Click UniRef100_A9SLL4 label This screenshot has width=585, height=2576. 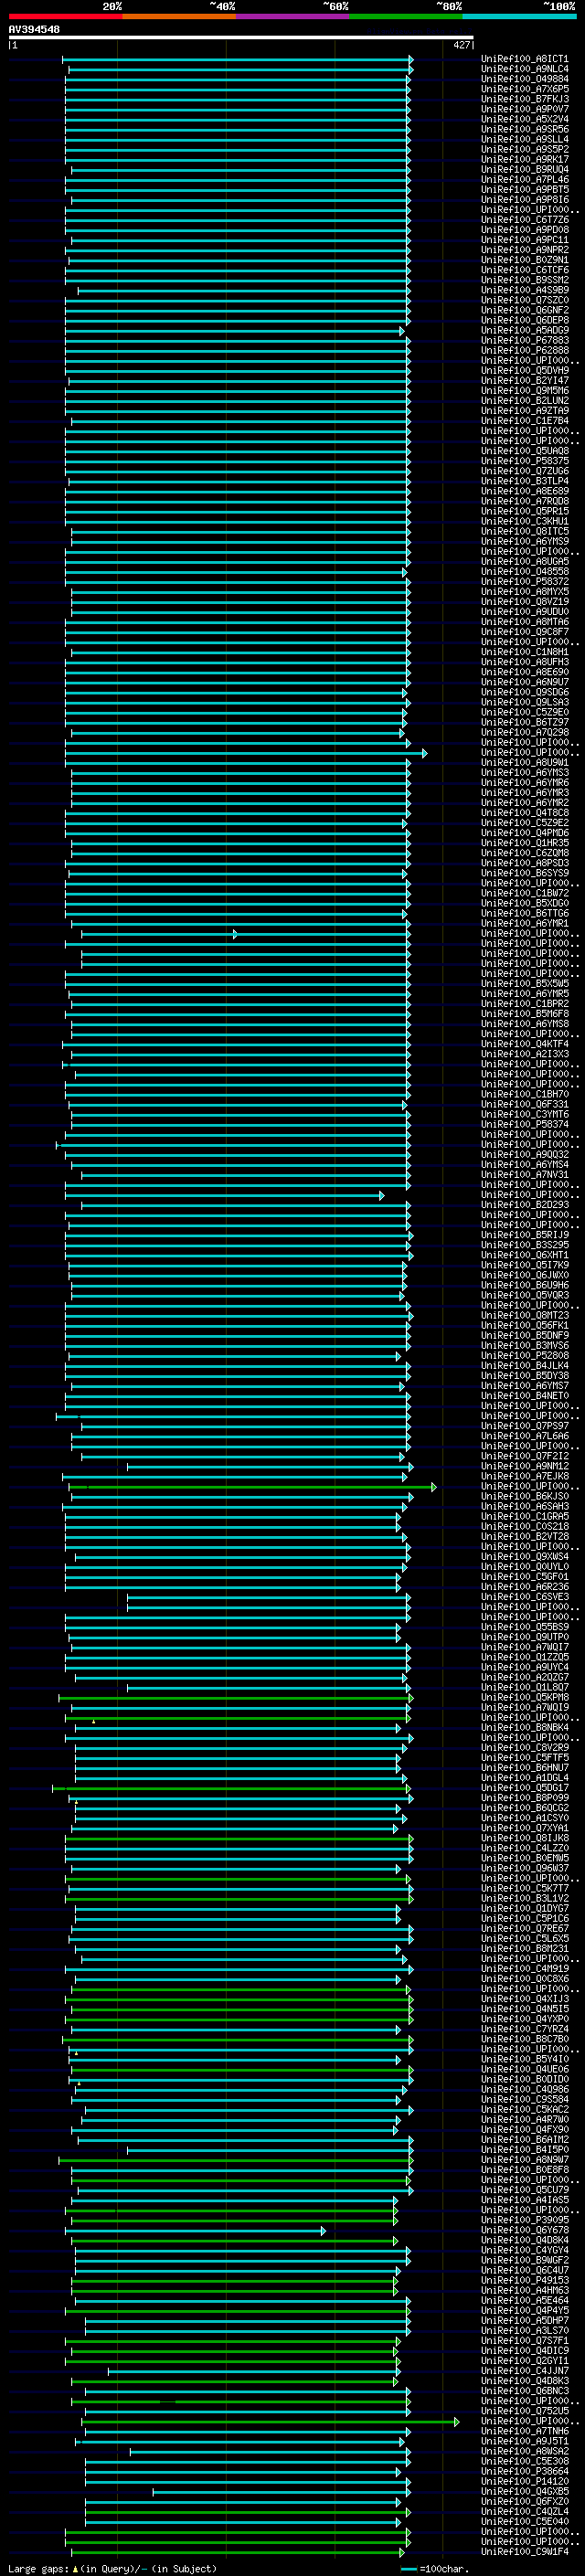tap(525, 139)
